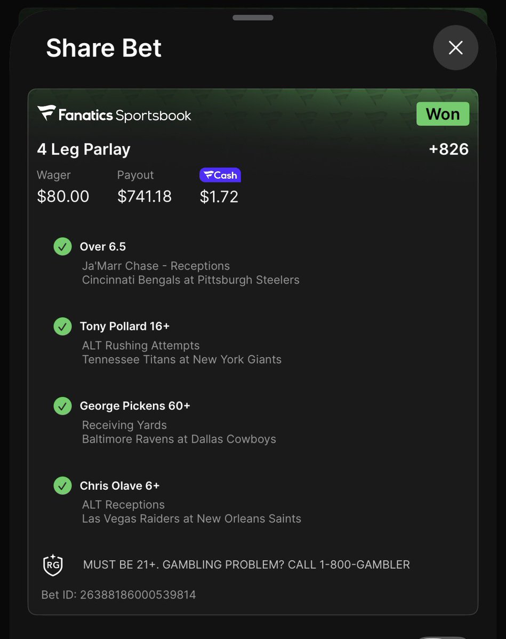Screen dimensions: 506x639
Task: Tap the +826 parlay odds
Action: tap(448, 149)
